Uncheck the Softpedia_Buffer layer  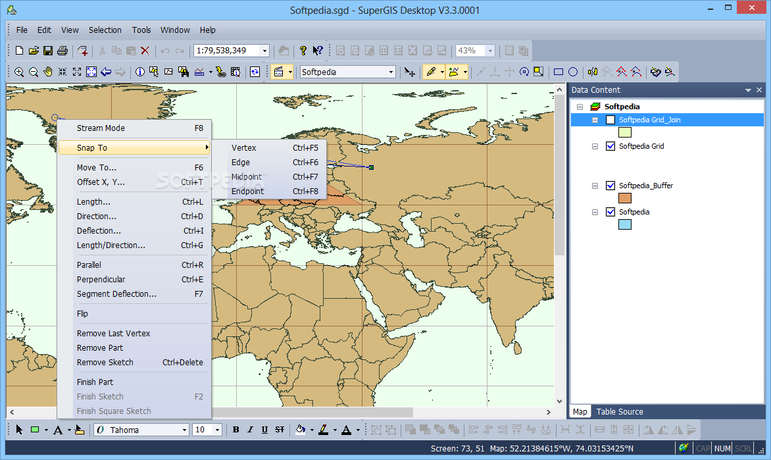pyautogui.click(x=610, y=186)
